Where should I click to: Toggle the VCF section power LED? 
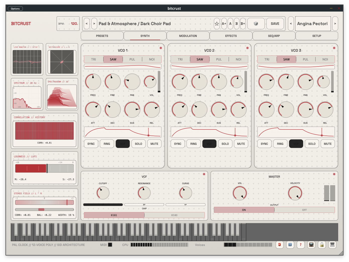tap(204, 174)
